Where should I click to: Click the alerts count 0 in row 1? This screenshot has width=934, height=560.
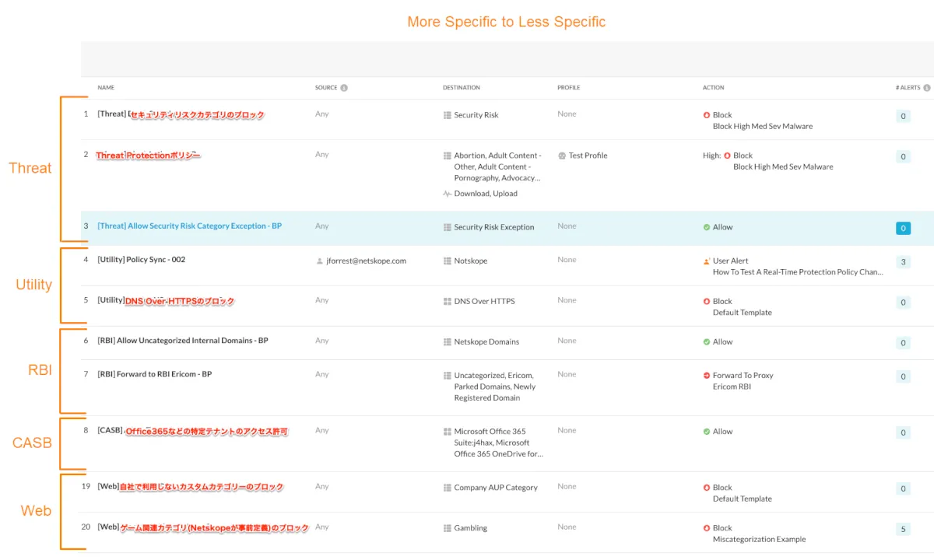[x=904, y=117]
